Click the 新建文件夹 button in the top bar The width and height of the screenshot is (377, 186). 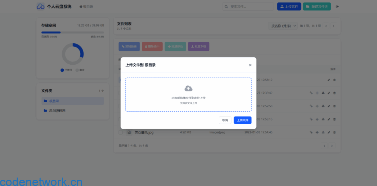tap(317, 7)
